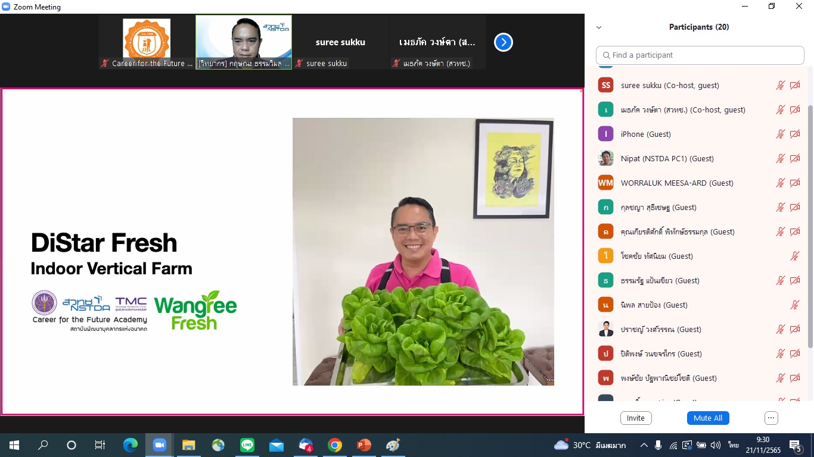Open Zoom from the taskbar
Image resolution: width=814 pixels, height=457 pixels.
pyautogui.click(x=159, y=445)
